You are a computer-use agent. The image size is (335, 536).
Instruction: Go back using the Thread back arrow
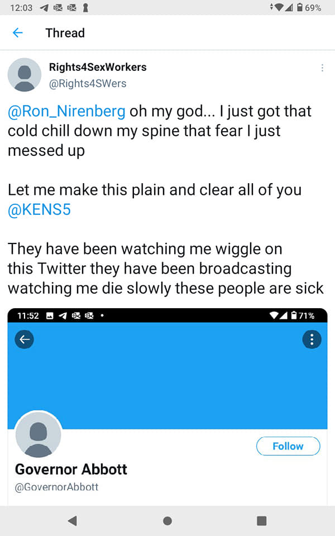click(18, 33)
